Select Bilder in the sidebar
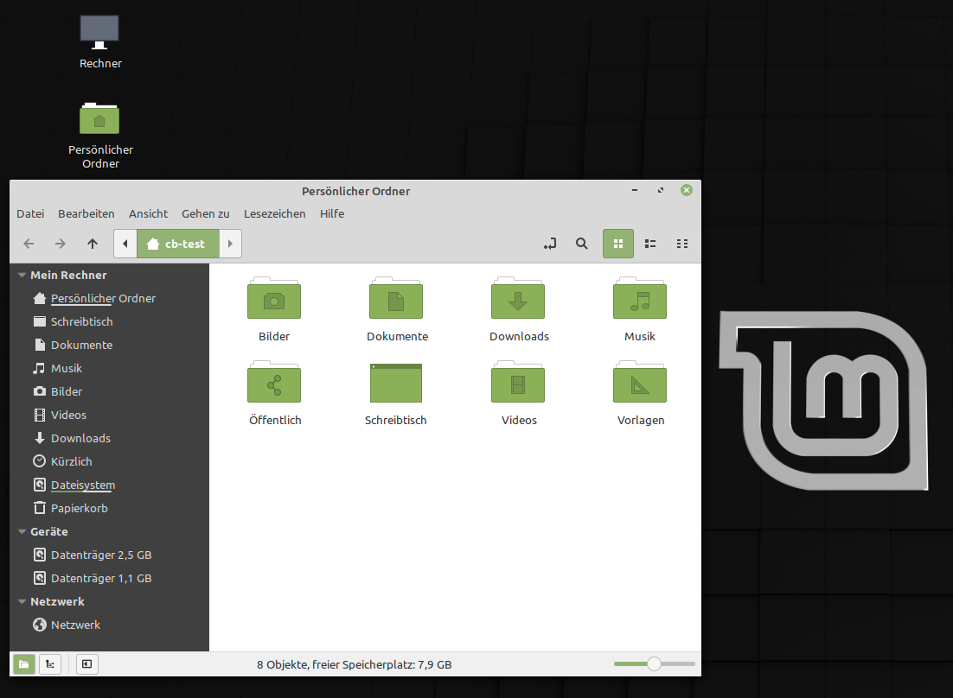This screenshot has width=953, height=698. click(110, 391)
